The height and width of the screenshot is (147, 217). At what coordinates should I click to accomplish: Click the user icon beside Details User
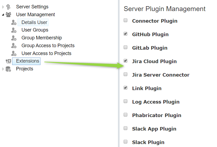point(14,22)
